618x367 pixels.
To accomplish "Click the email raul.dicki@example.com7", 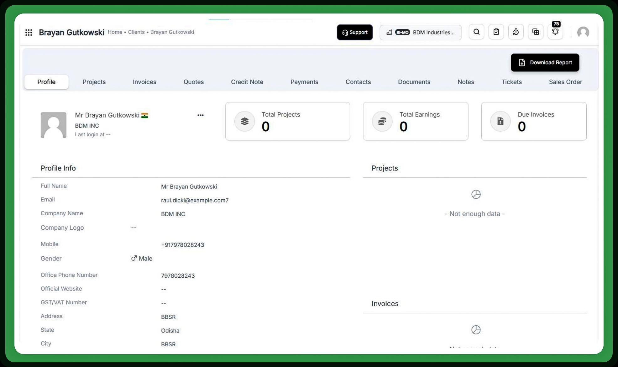I will tap(195, 200).
